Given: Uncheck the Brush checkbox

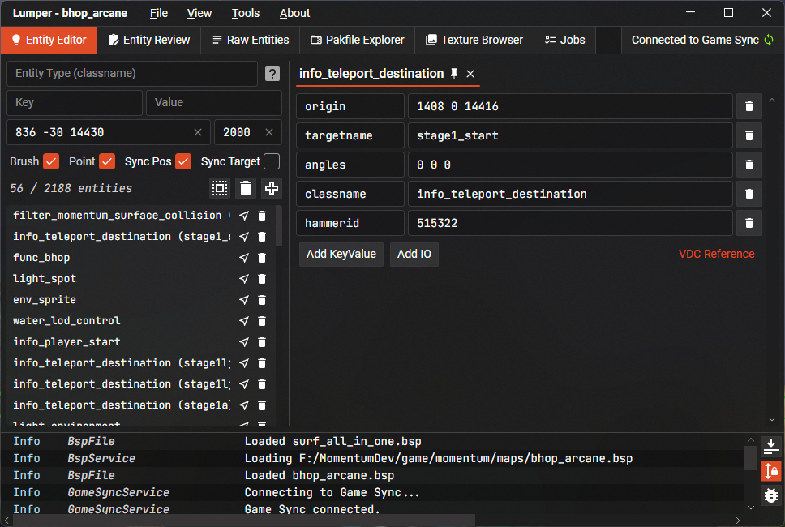Looking at the screenshot, I should coord(51,161).
